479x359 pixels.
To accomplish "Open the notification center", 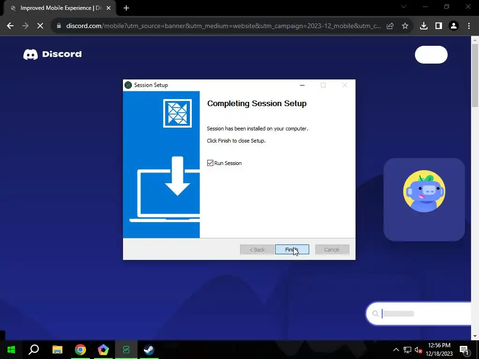I will pyautogui.click(x=464, y=350).
